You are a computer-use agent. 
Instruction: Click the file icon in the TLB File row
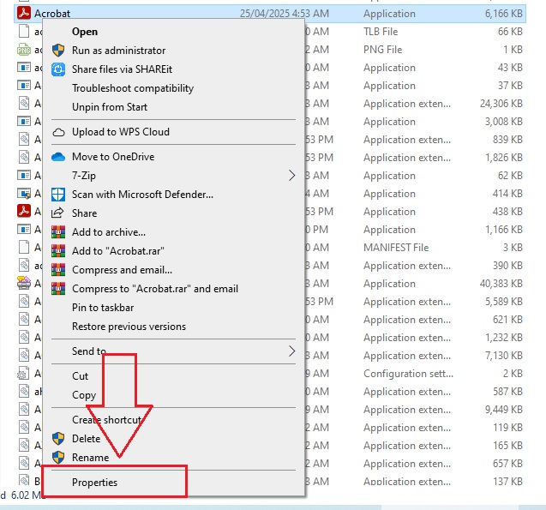click(24, 32)
